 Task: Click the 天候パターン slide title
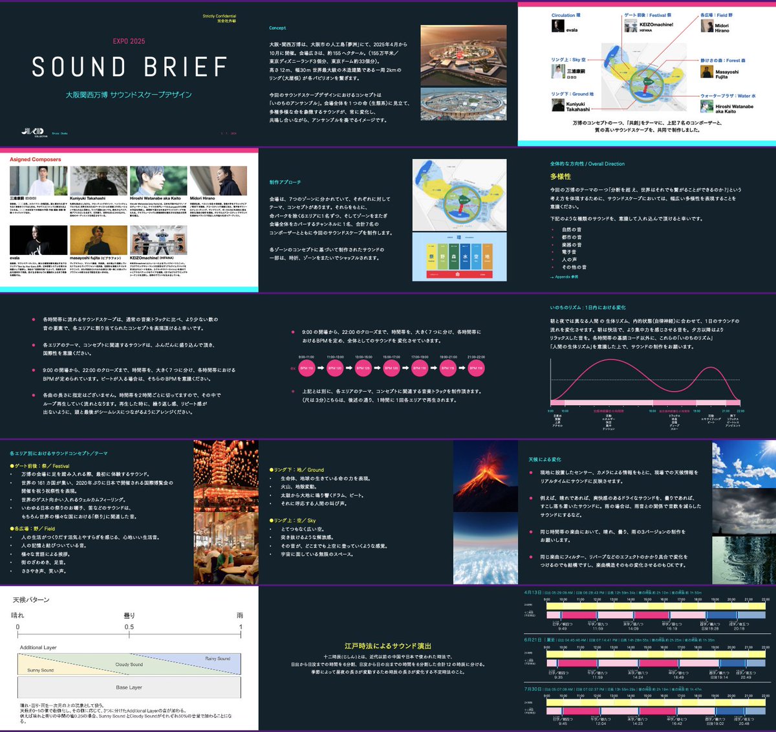(x=32, y=600)
